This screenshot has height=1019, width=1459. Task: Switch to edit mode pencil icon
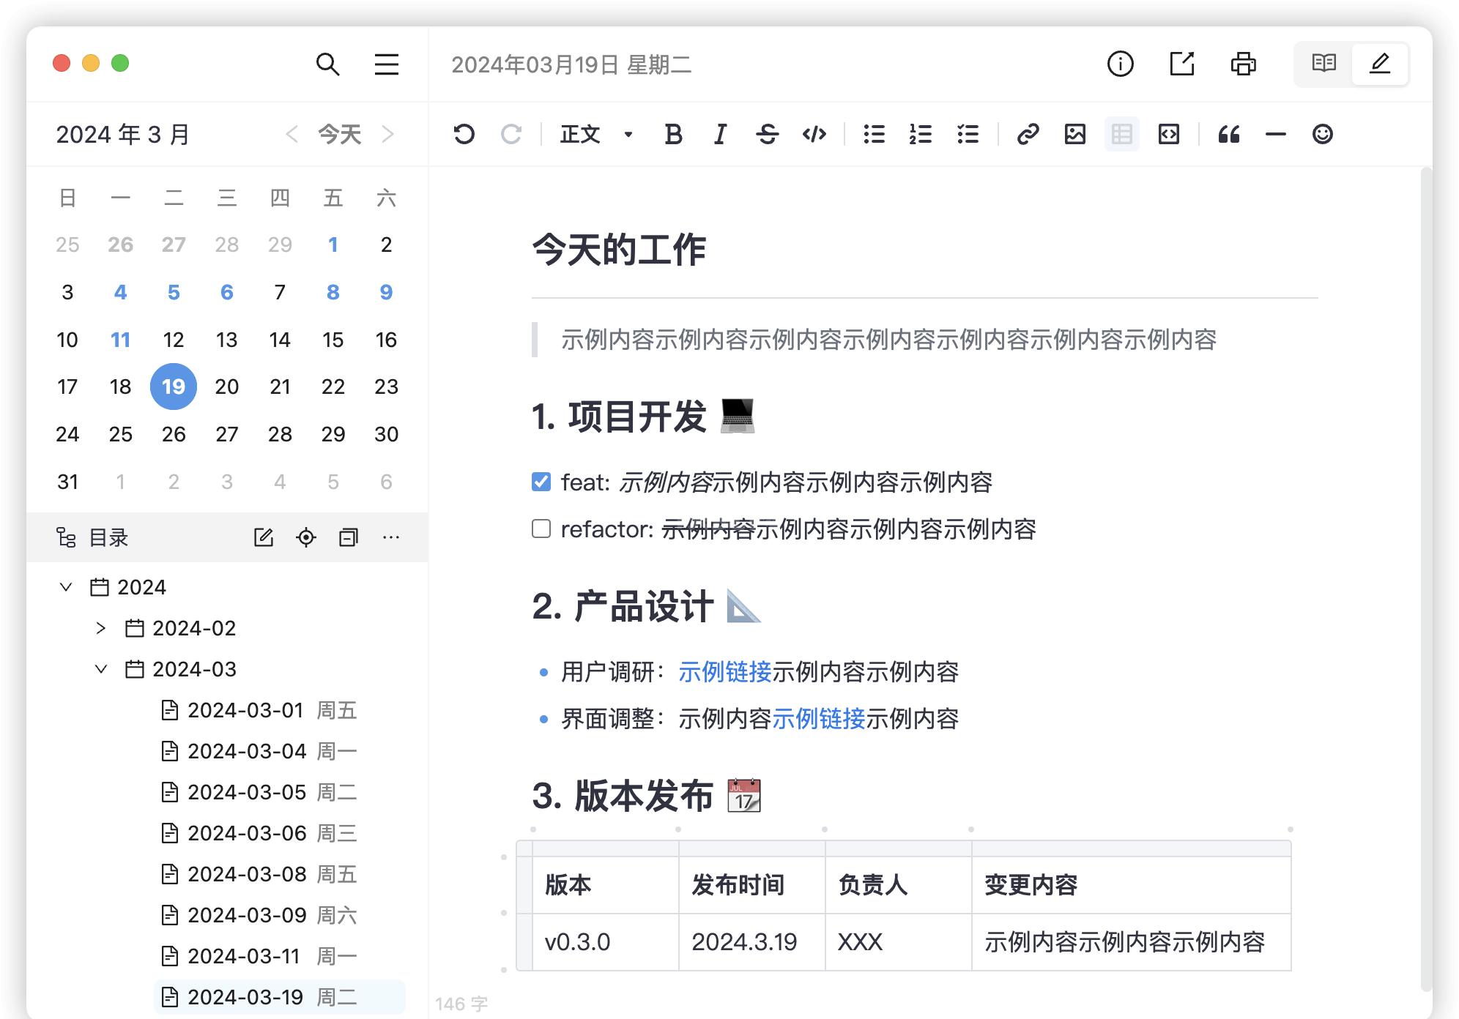[x=1380, y=64]
